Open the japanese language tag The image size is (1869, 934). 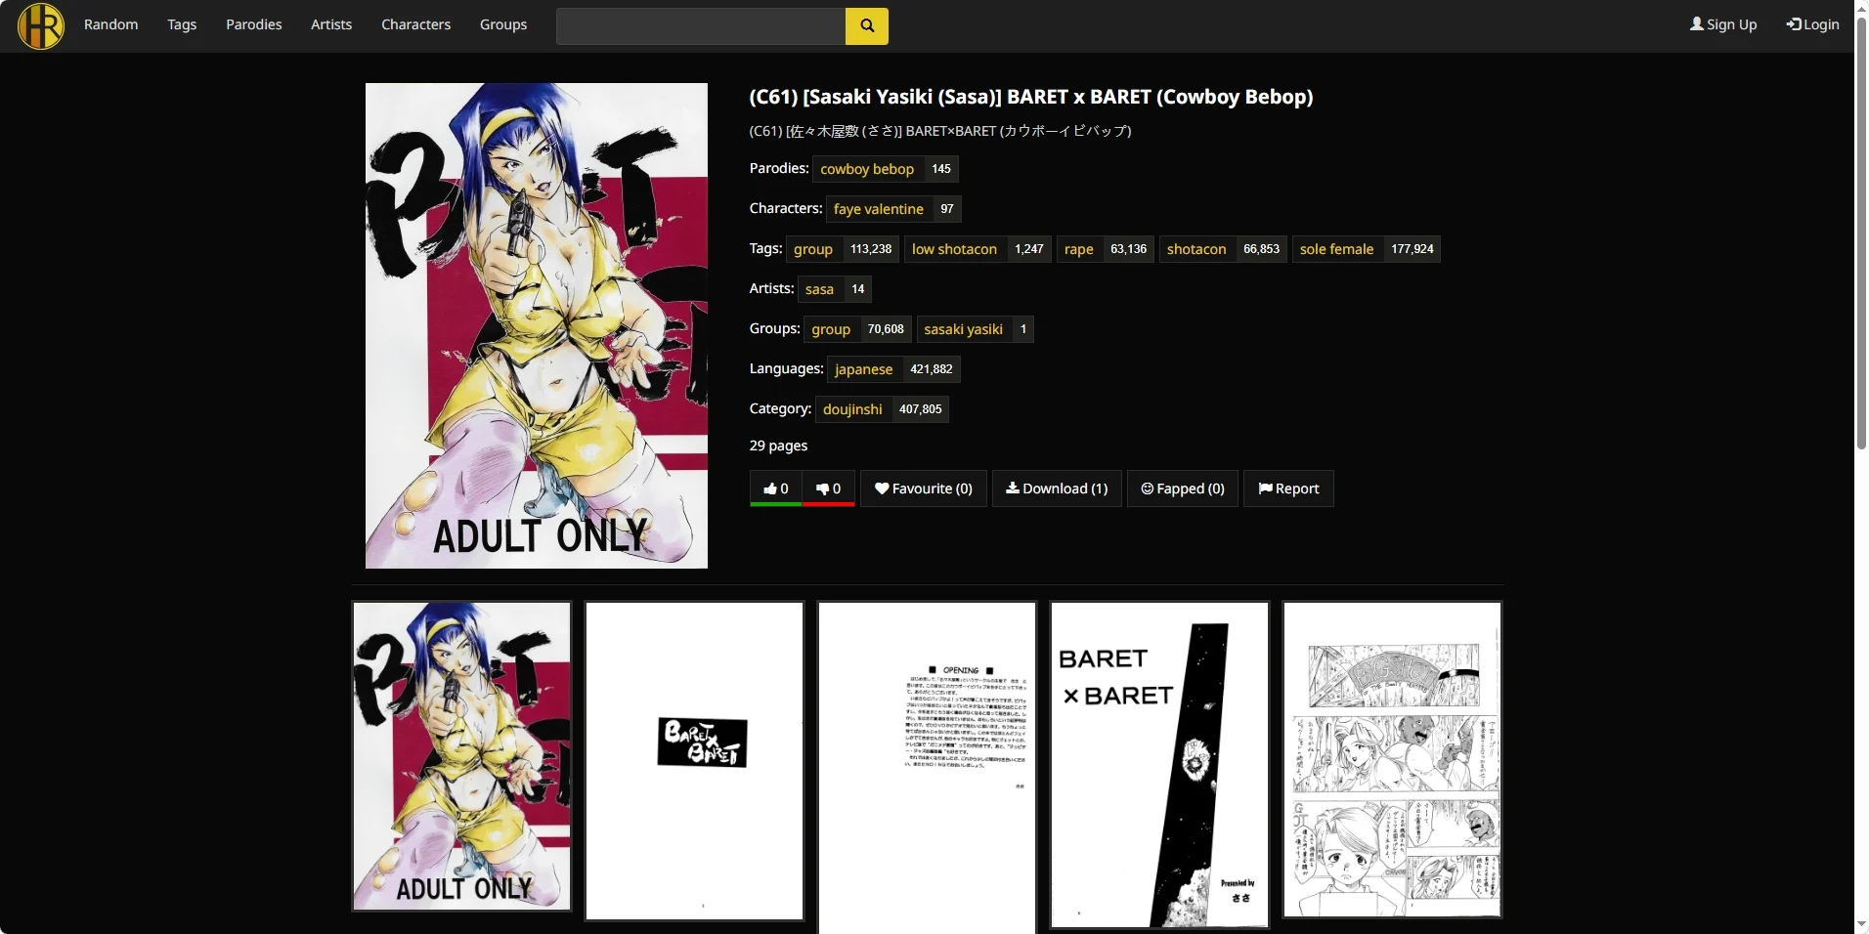(x=863, y=369)
